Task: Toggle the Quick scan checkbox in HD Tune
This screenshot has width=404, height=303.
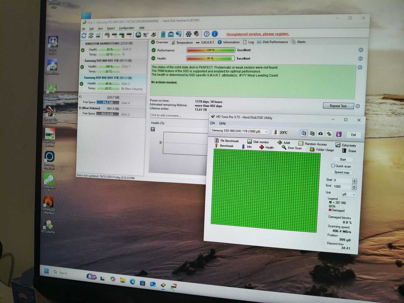Action: [x=333, y=166]
